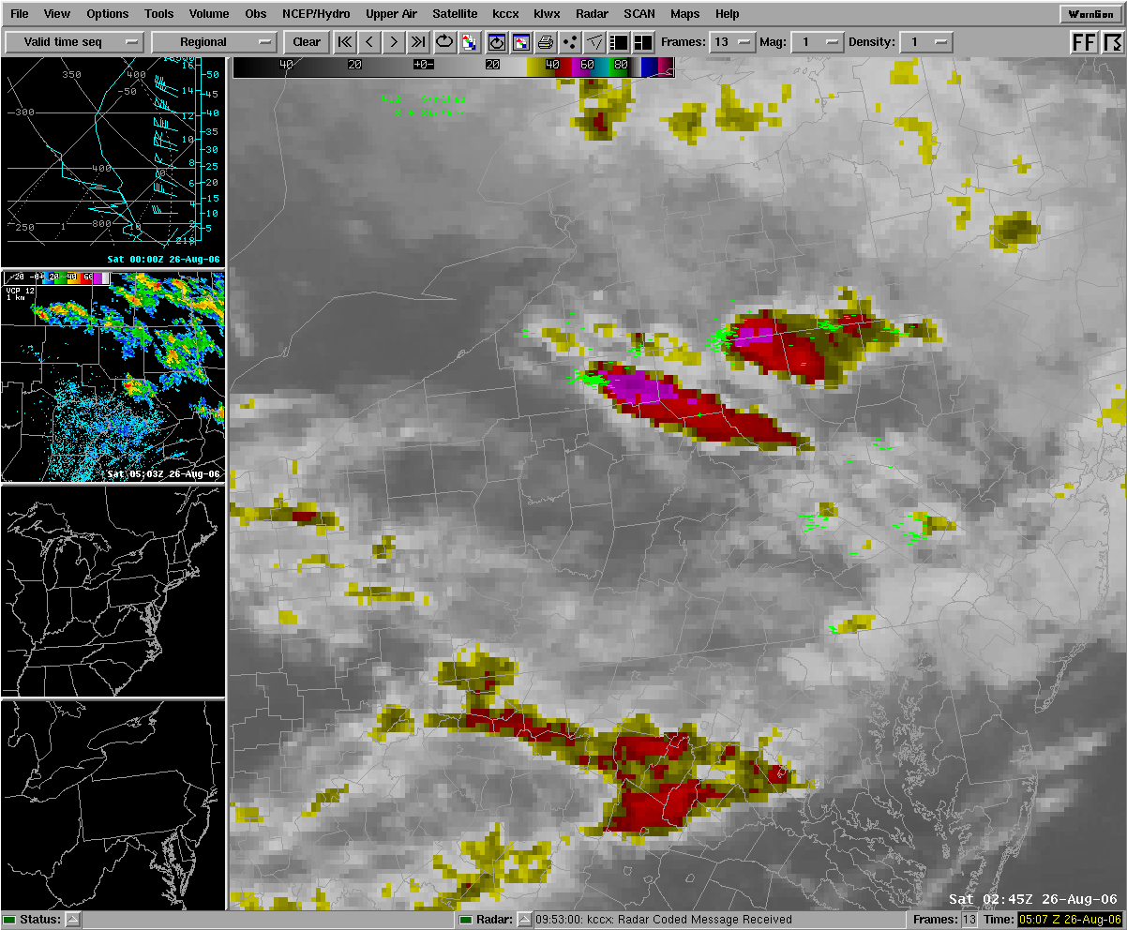Select the Pennsylvania state map pane
Image resolution: width=1127 pixels, height=930 pixels.
pos(113,804)
